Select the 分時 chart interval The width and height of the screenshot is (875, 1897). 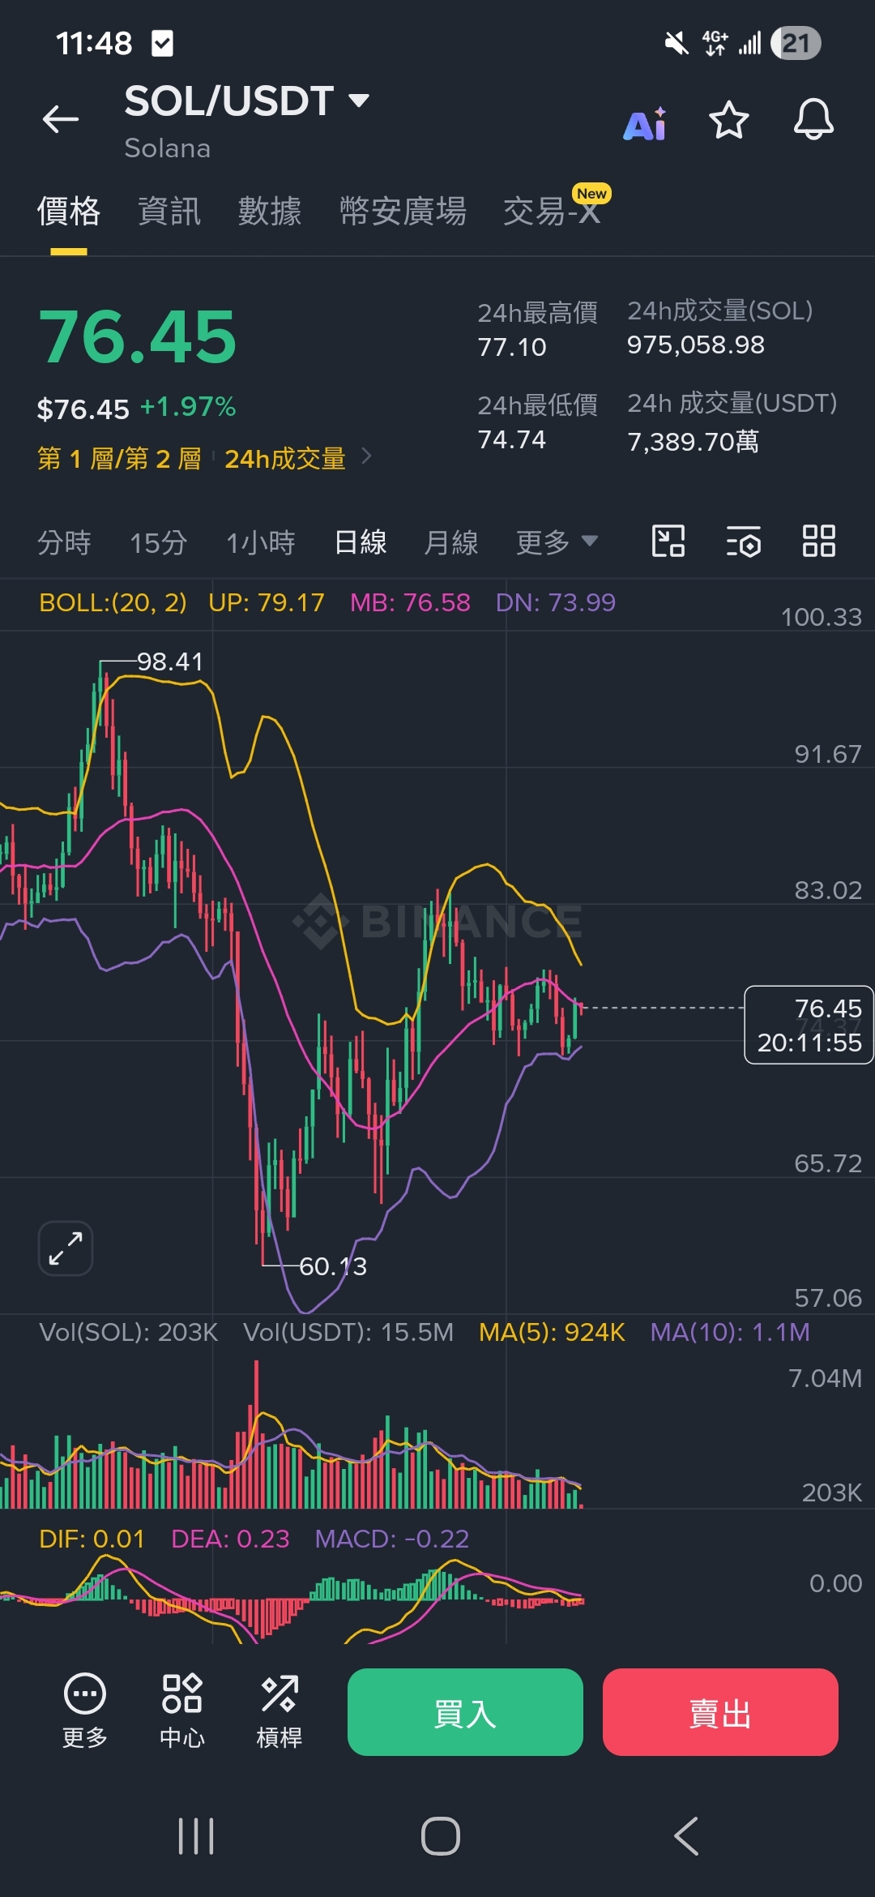[x=64, y=542]
